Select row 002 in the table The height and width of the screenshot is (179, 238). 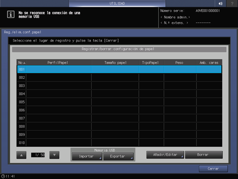click(x=119, y=78)
